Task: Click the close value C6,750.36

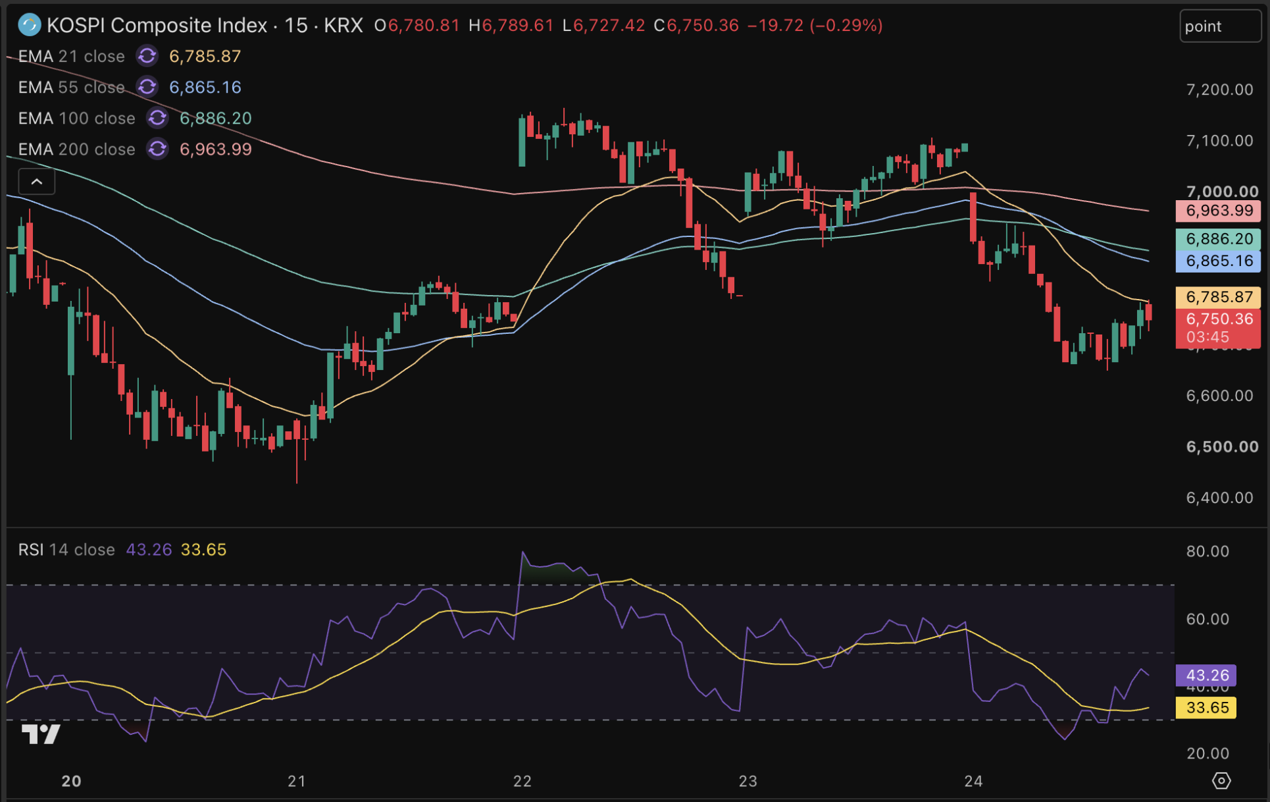Action: pos(696,25)
